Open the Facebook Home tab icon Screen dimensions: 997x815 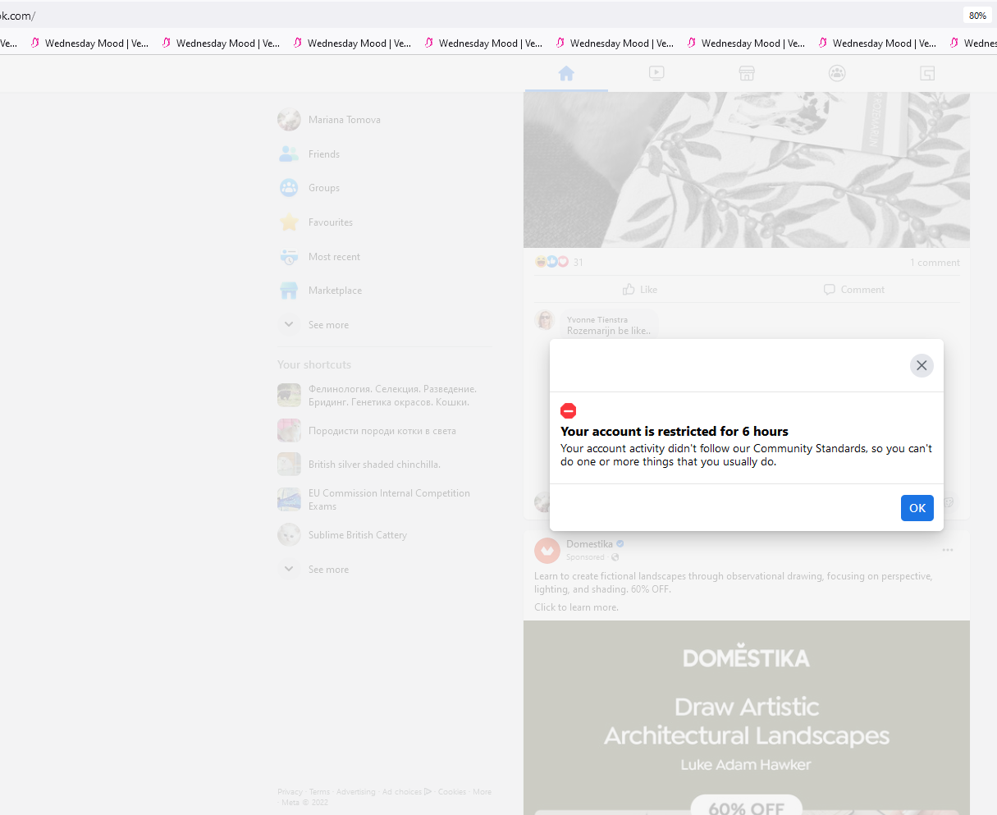566,73
